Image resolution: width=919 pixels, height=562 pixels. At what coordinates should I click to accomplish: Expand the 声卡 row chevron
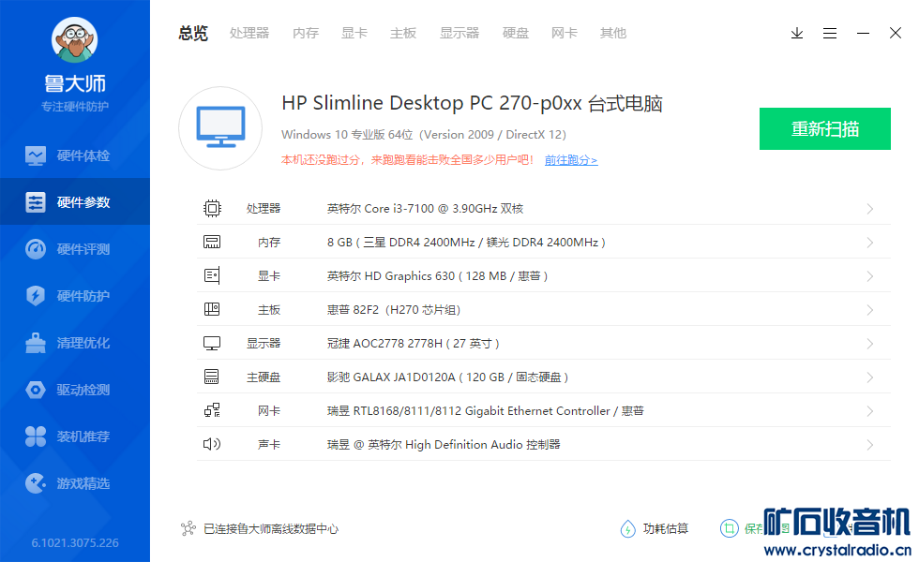[x=870, y=445]
